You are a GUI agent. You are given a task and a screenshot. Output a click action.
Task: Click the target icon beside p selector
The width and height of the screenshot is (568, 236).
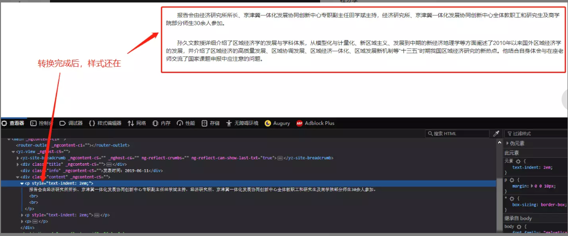(x=512, y=180)
